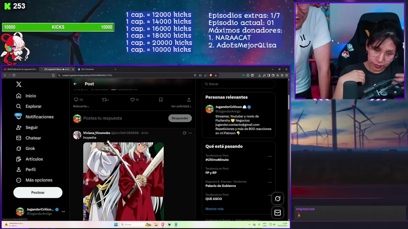
Task: Open floating messages envelope button
Action: pyautogui.click(x=278, y=212)
